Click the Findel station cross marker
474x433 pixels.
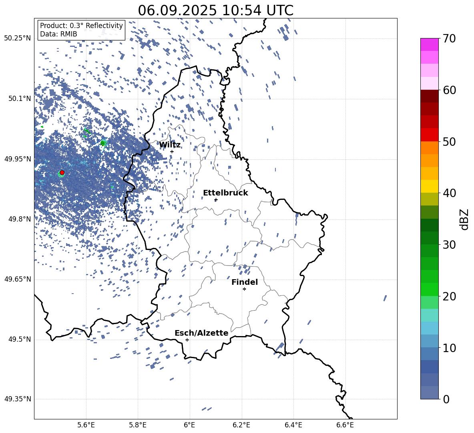pyautogui.click(x=244, y=289)
